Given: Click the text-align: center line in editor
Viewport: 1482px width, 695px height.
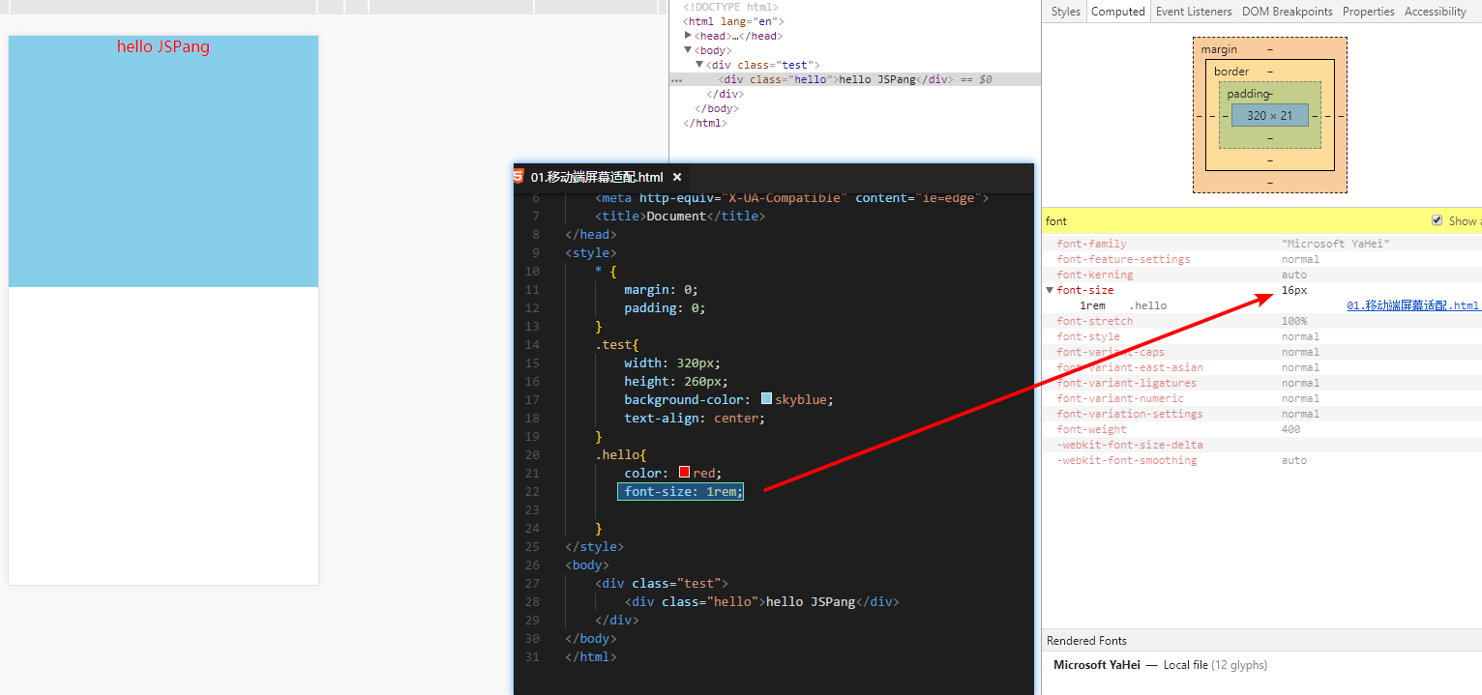Looking at the screenshot, I should pos(695,418).
